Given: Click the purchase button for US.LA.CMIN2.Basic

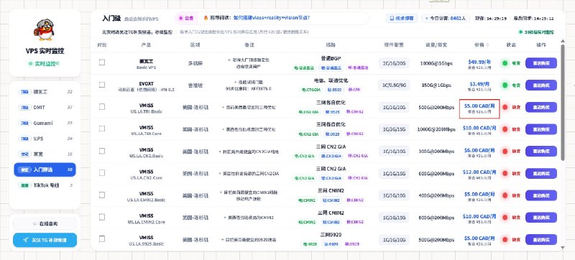Looking at the screenshot, I should (x=541, y=195).
